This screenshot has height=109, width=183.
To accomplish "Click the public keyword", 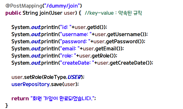I will tap(13, 13).
